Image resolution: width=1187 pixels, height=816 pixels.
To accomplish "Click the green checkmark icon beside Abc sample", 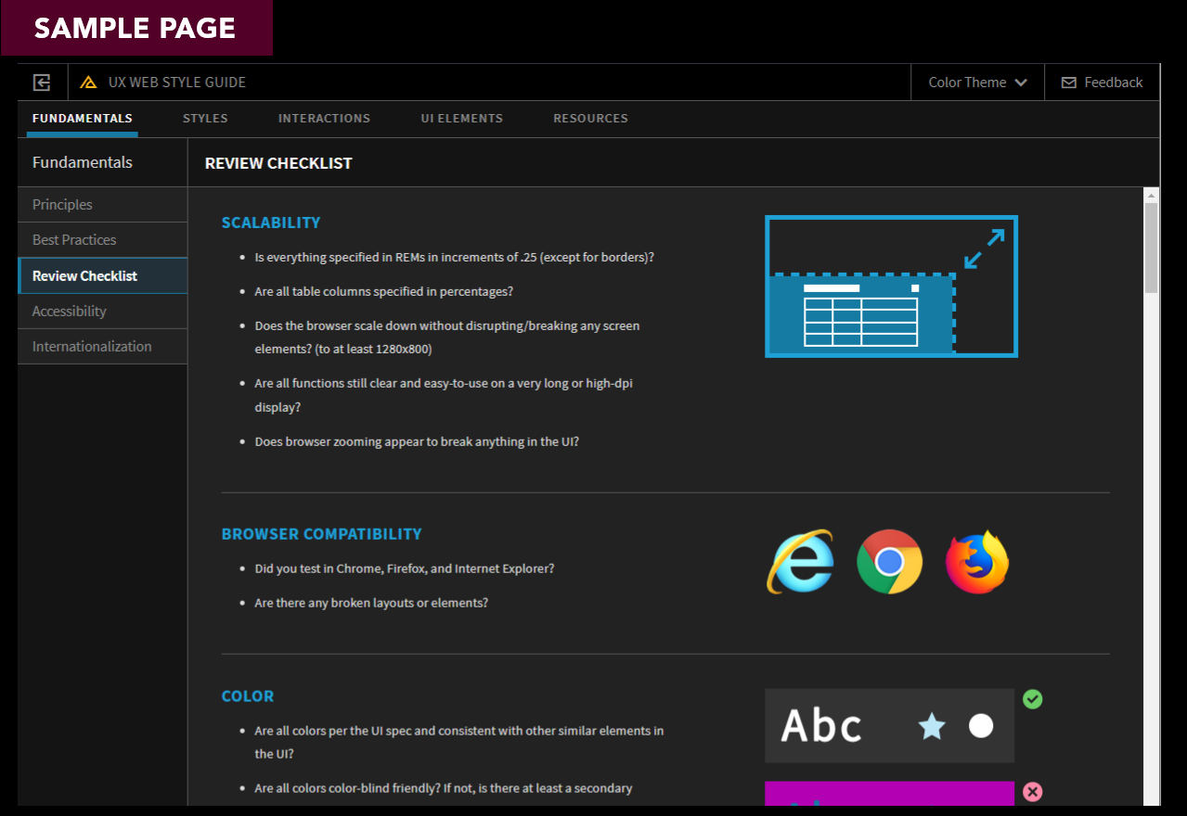I will pos(1032,699).
